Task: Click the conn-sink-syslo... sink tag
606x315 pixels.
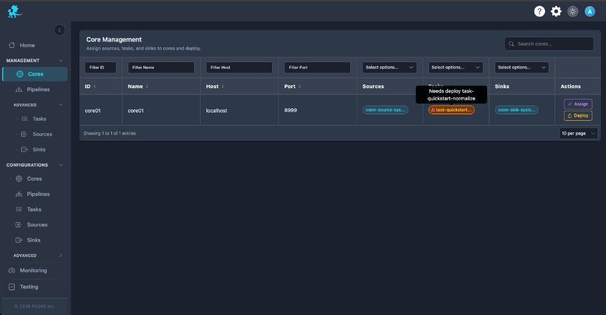Action: pos(516,110)
